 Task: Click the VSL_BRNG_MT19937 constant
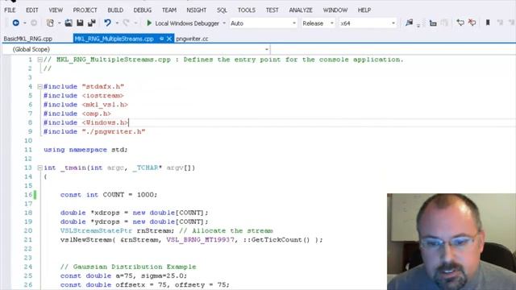coord(201,240)
